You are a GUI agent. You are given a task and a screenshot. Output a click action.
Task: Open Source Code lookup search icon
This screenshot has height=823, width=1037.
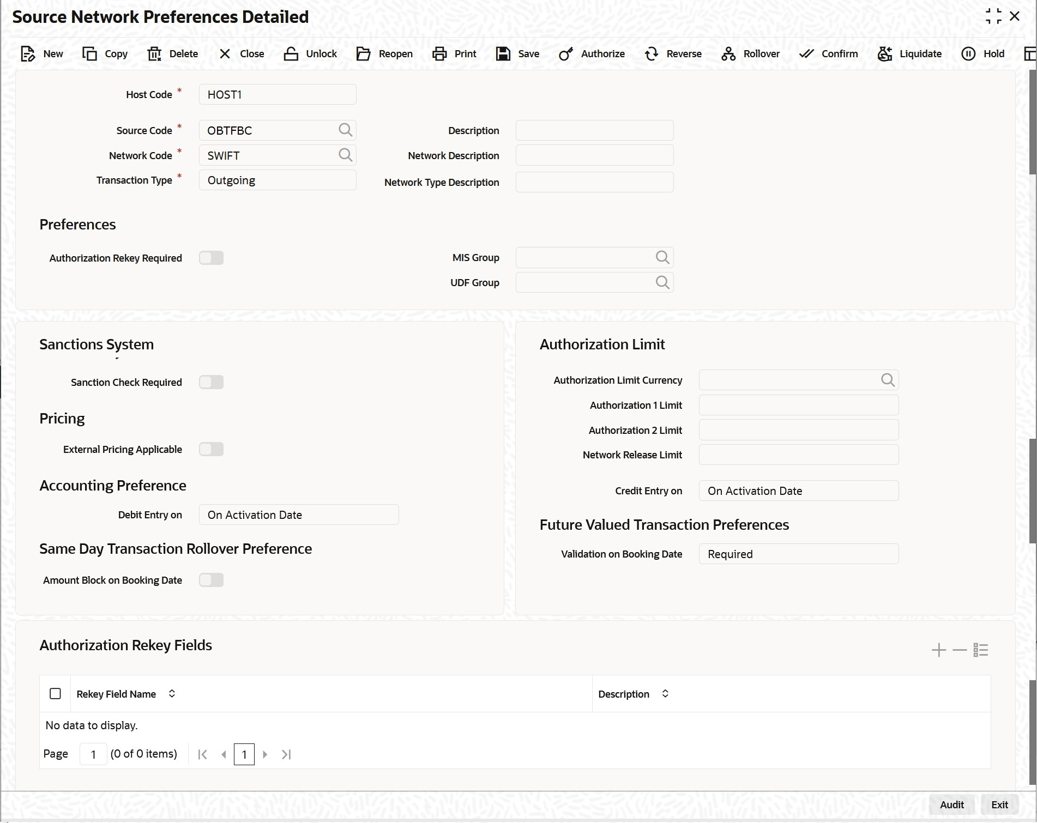click(345, 130)
